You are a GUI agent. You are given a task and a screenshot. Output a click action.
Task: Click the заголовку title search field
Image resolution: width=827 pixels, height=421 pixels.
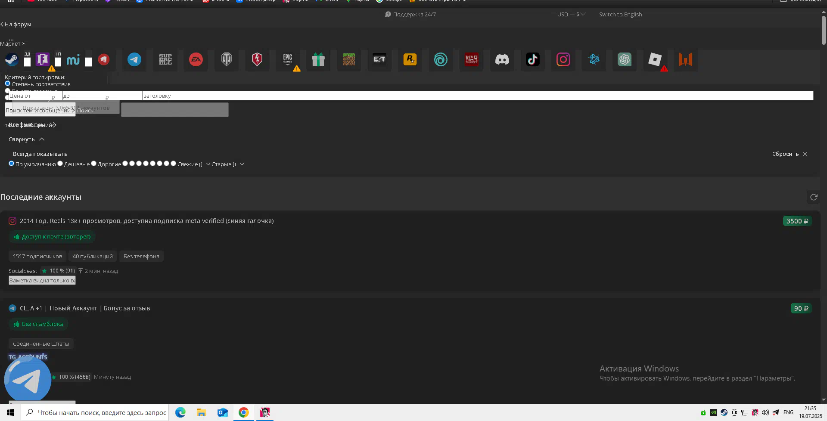coord(478,96)
